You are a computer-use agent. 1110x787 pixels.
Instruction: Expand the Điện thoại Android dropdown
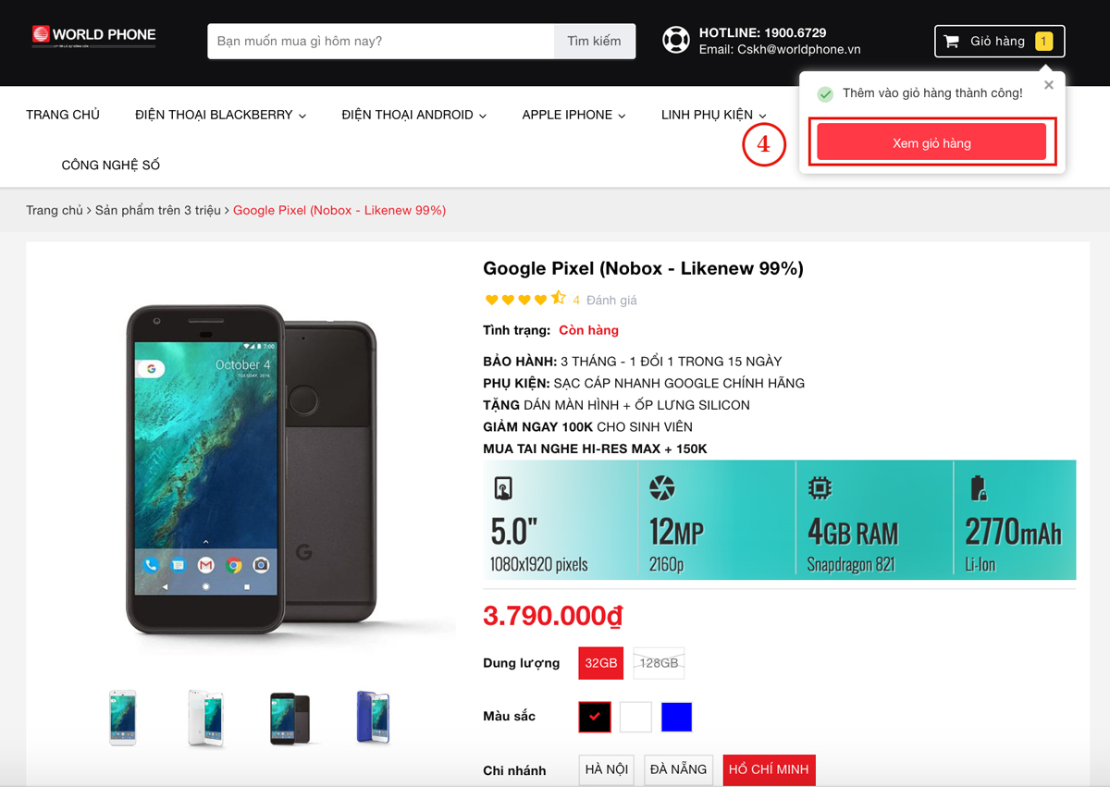coord(413,115)
